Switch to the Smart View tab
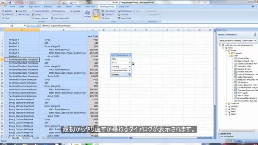 [x=90, y=6]
